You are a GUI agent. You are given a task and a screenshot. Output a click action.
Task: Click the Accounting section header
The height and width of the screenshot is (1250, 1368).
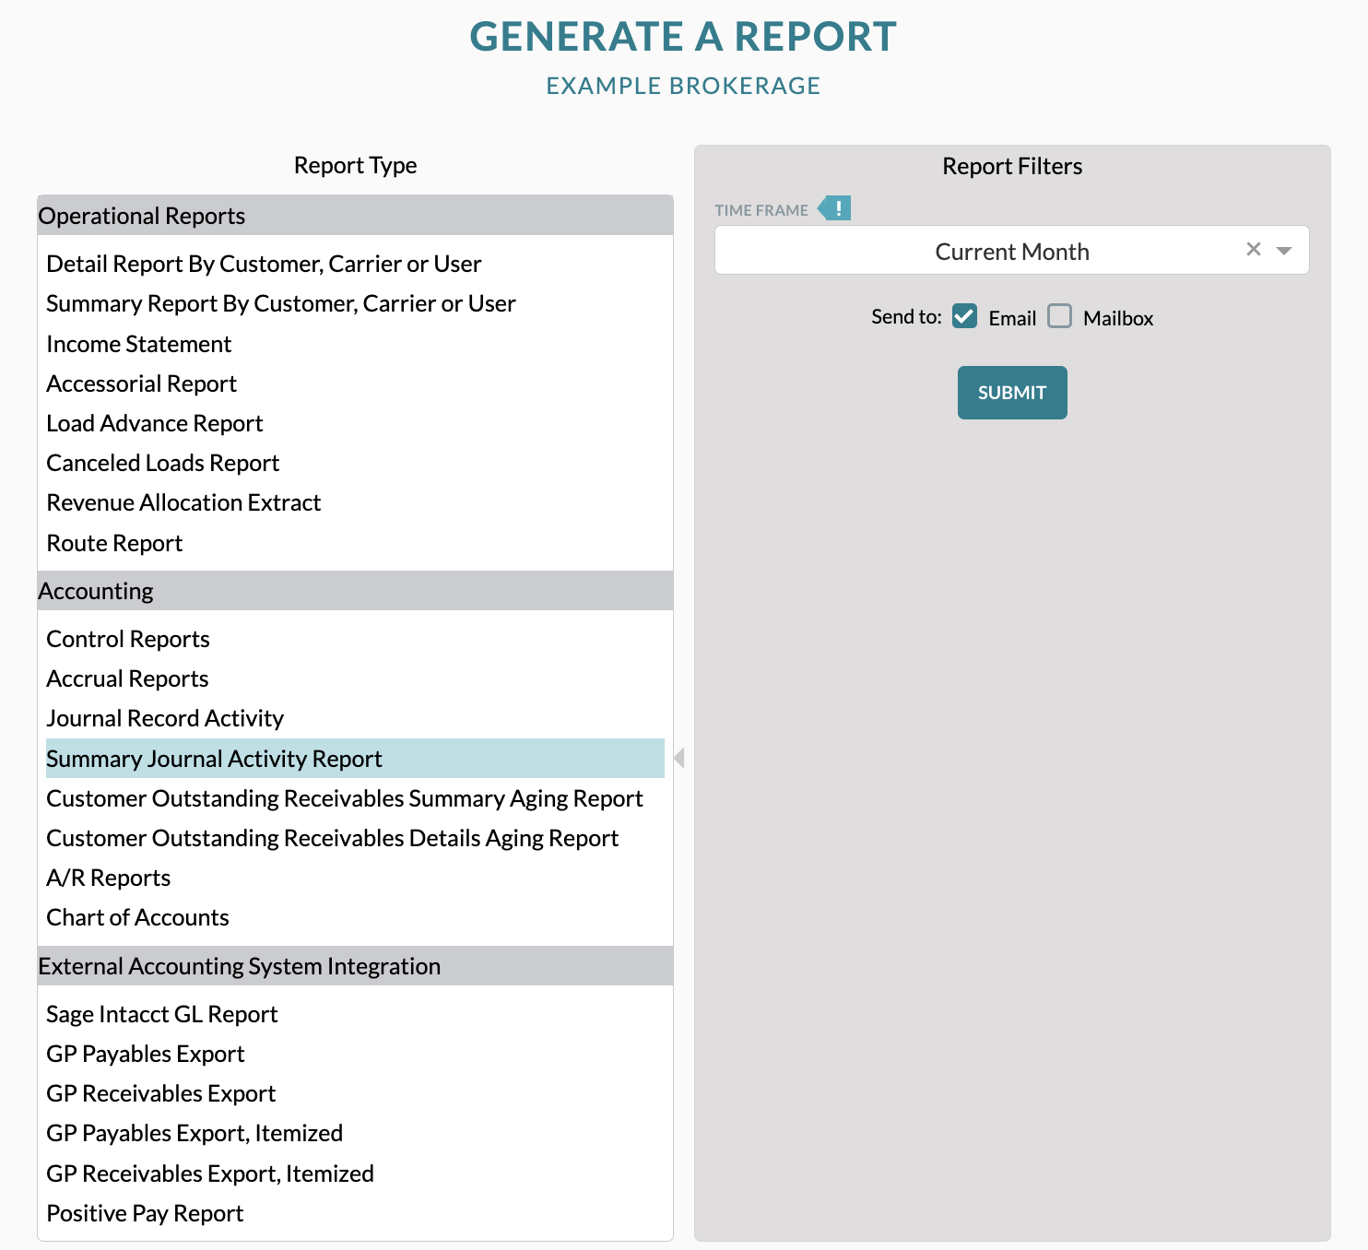click(355, 591)
